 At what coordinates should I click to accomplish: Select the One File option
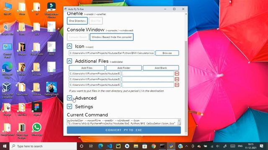(96, 21)
